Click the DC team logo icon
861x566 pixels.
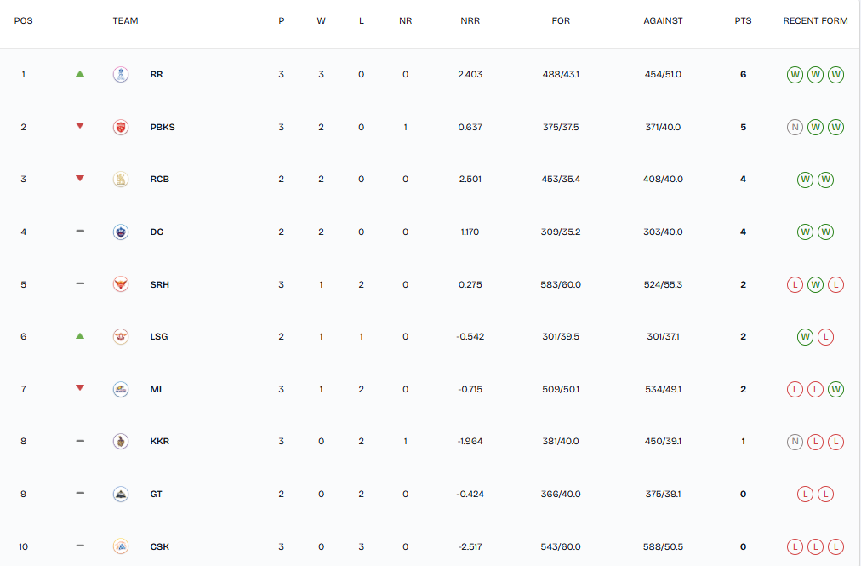point(121,232)
